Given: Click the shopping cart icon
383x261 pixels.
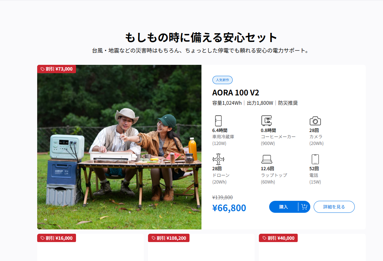Looking at the screenshot, I should [x=304, y=207].
